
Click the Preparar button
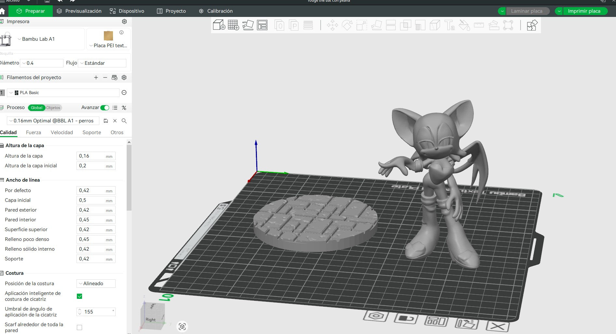(x=31, y=11)
